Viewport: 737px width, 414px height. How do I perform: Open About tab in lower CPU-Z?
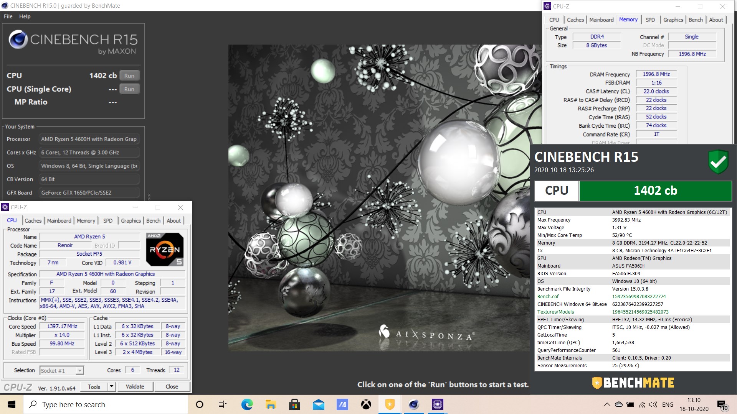tap(174, 221)
